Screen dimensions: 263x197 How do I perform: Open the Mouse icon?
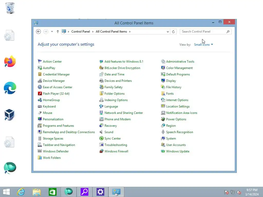(40, 113)
